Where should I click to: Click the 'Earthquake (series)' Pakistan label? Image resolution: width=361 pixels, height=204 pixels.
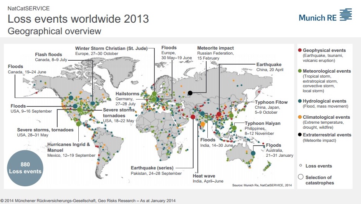coord(152,168)
